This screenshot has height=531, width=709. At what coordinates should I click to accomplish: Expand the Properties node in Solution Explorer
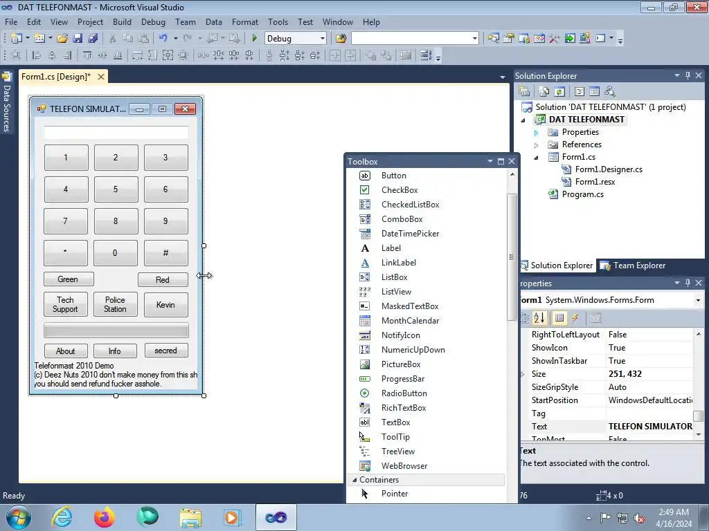click(537, 133)
